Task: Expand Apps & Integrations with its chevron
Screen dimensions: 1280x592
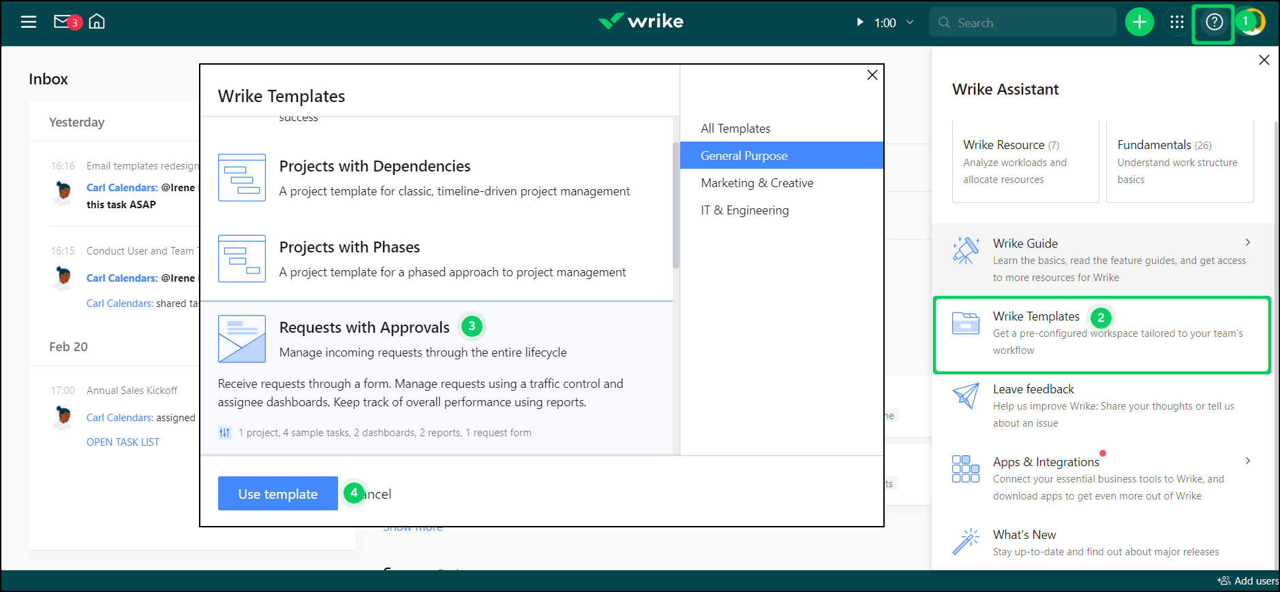Action: (x=1248, y=461)
